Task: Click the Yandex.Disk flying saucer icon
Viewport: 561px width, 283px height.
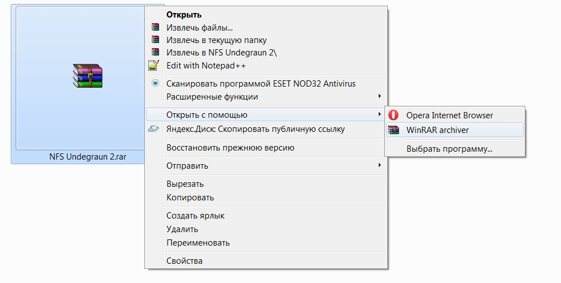Action: point(153,128)
